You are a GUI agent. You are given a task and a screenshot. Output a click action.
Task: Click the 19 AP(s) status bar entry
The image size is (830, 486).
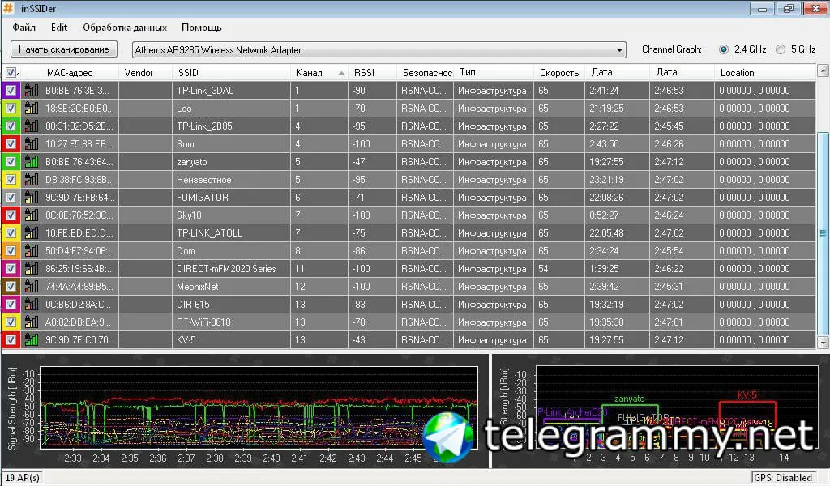[x=22, y=478]
